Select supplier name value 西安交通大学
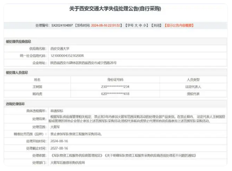The width and height of the screenshot is (232, 171). tap(60, 49)
